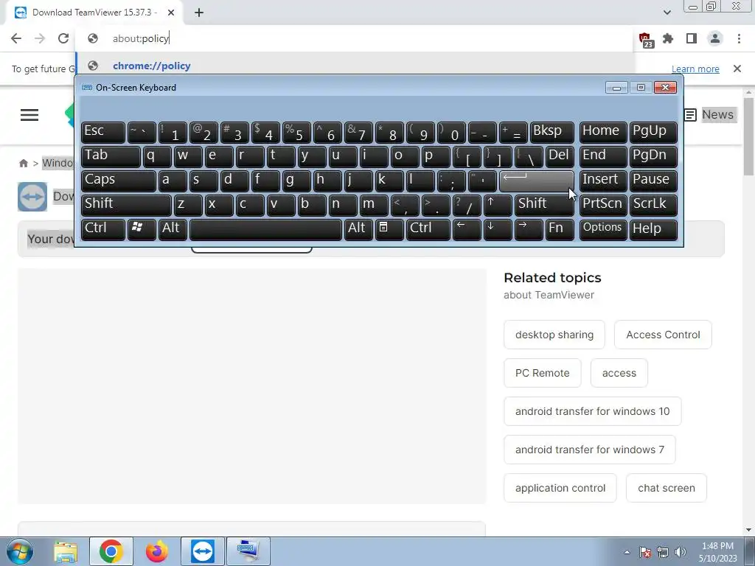This screenshot has width=755, height=566.
Task: Open volume control in system tray
Action: 681,552
